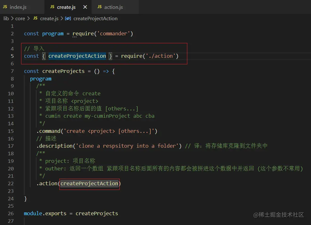The height and width of the screenshot is (225, 311).
Task: Click line number 22 in gutter
Action: [11, 184]
